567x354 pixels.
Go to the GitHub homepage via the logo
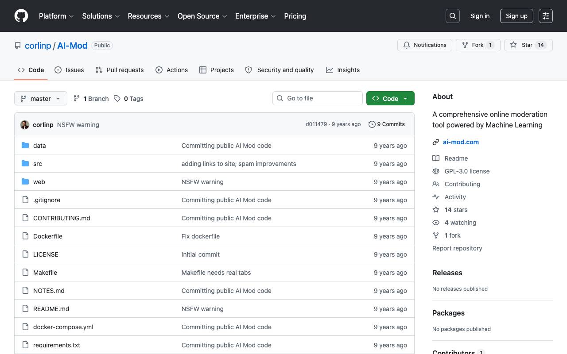[21, 16]
